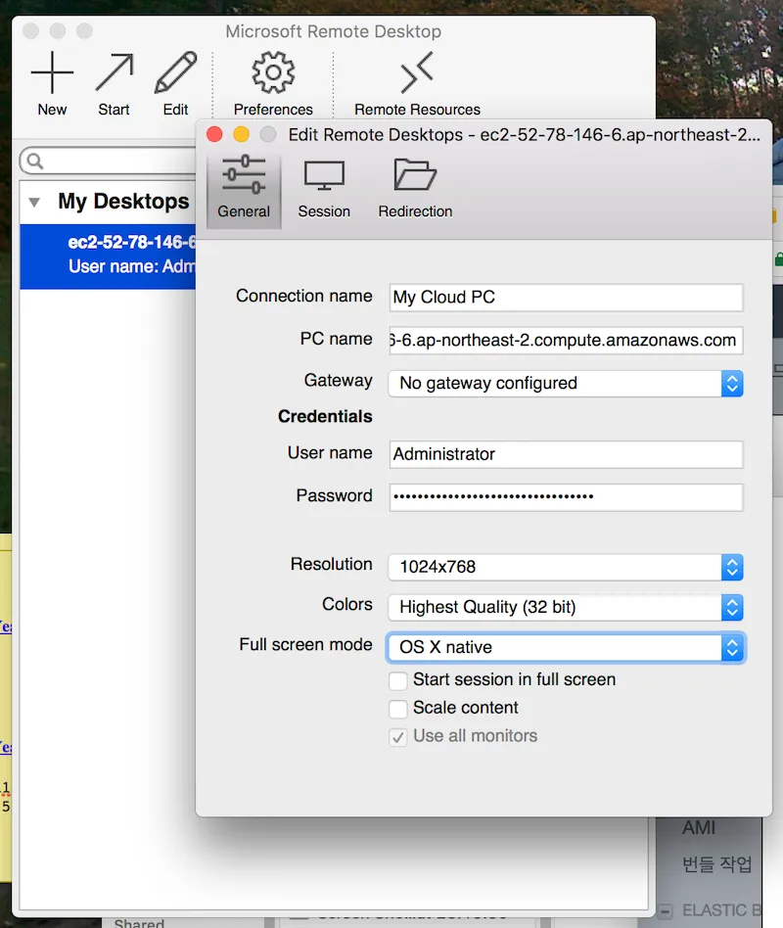Select the User name field
The image size is (783, 928).
click(x=566, y=454)
